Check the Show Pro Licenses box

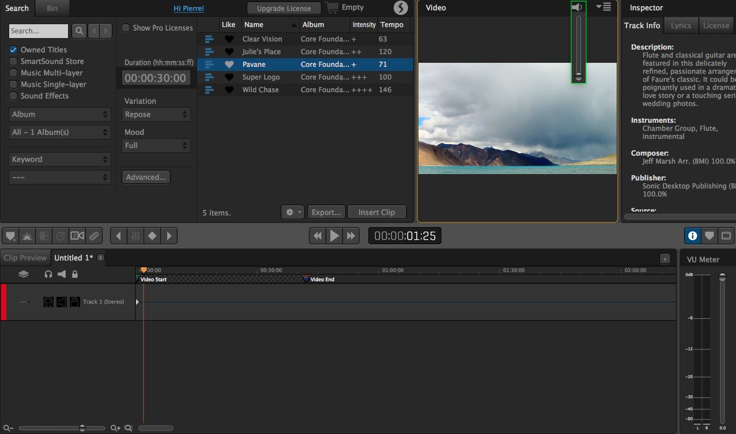coord(126,28)
